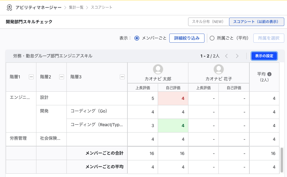Click 自己評価 header under カオナビ 花子
The height and width of the screenshot is (177, 287).
[x=234, y=88]
